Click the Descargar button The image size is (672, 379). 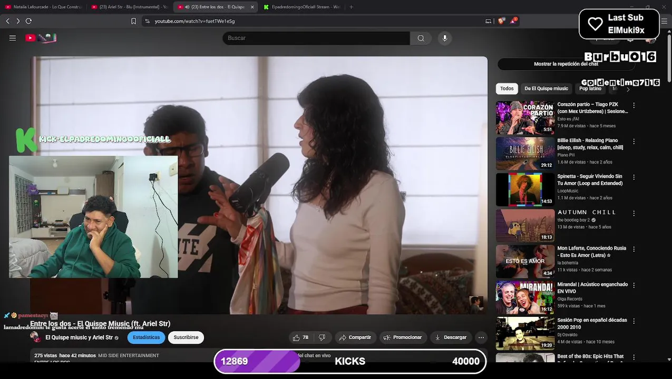451,337
